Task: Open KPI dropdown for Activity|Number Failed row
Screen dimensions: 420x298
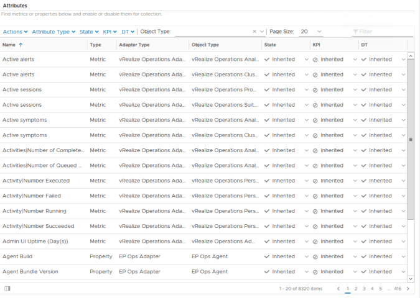Action: tap(355, 196)
